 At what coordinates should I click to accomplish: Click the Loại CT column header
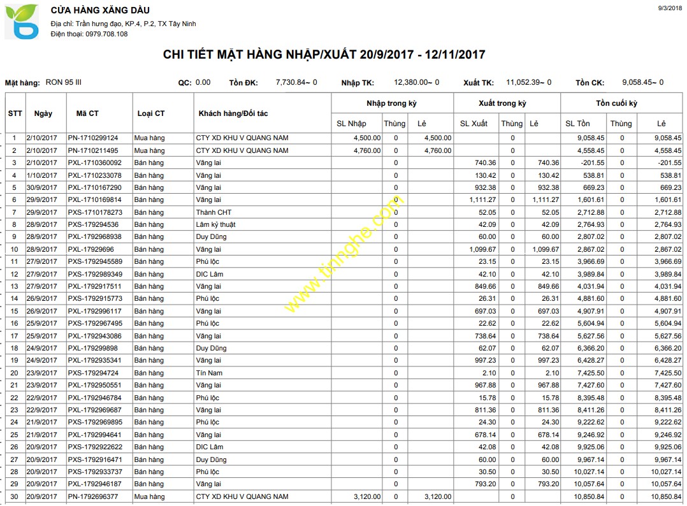150,113
